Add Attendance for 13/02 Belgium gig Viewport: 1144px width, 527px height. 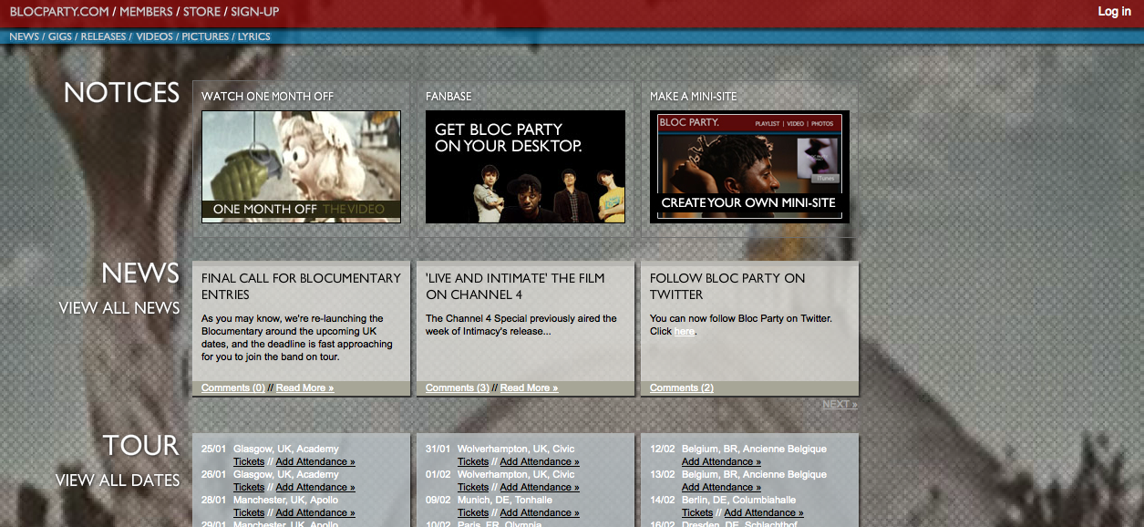[722, 487]
